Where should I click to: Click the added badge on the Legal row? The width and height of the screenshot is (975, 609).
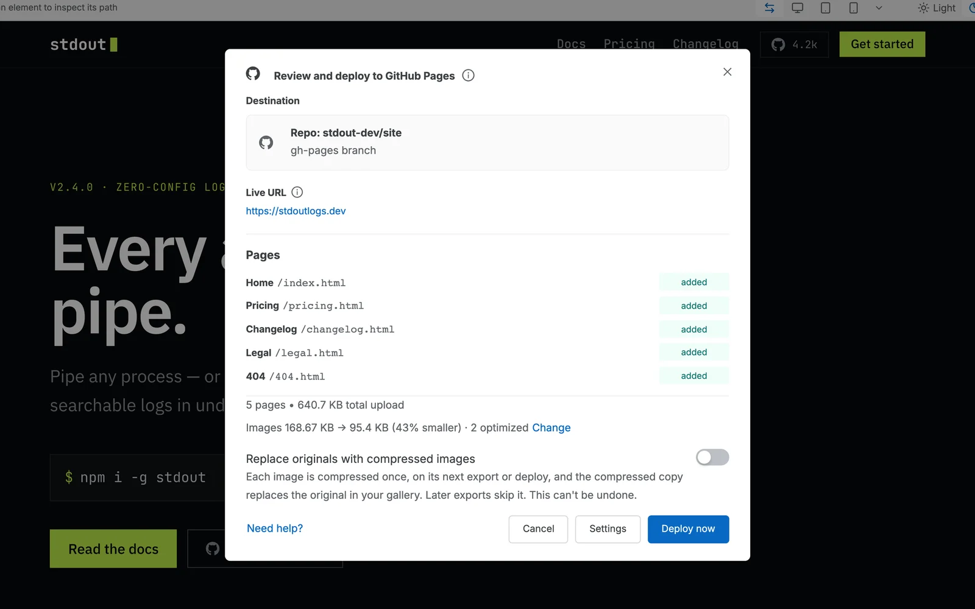click(694, 352)
